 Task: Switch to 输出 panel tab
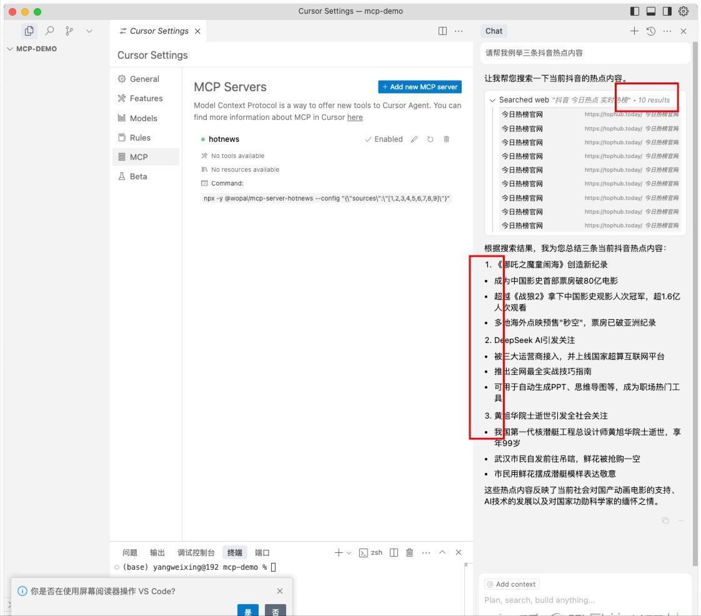pos(157,552)
